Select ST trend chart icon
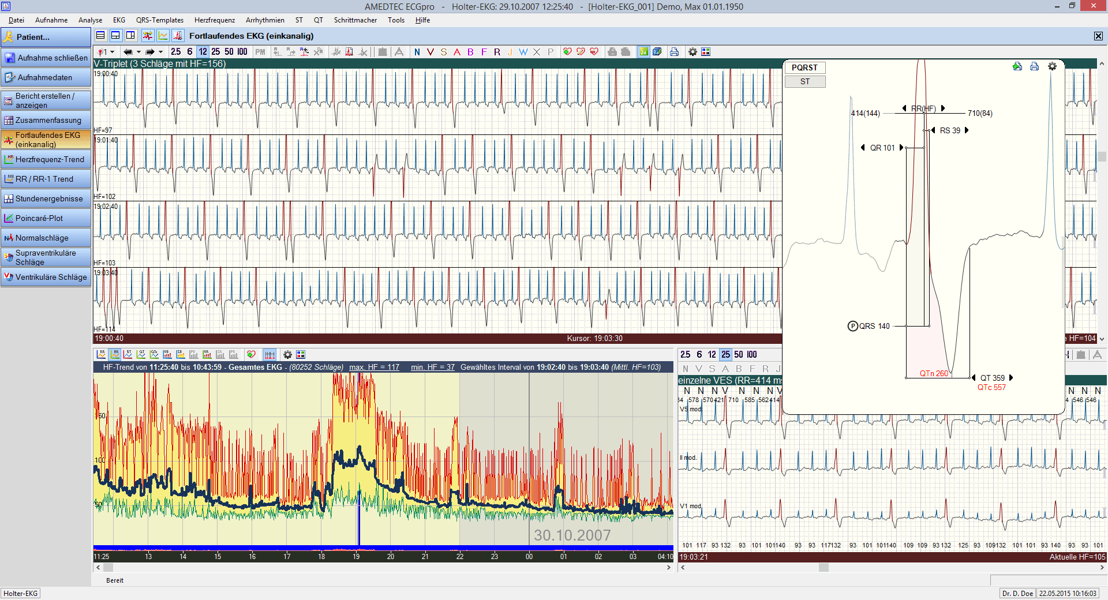The image size is (1108, 600). [128, 354]
